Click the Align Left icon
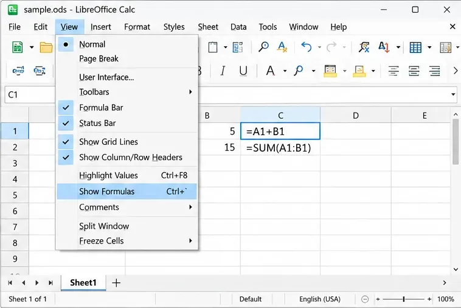 tap(393, 71)
